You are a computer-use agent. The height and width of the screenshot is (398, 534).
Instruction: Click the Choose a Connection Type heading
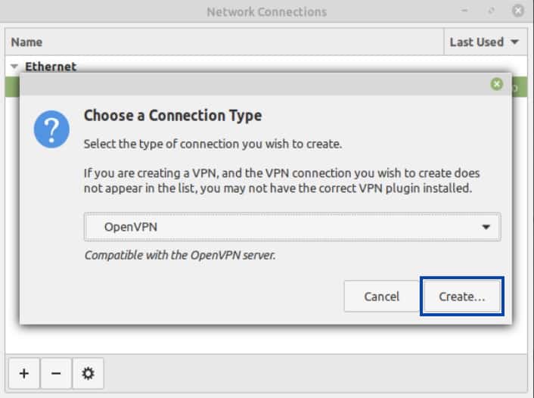tap(172, 116)
